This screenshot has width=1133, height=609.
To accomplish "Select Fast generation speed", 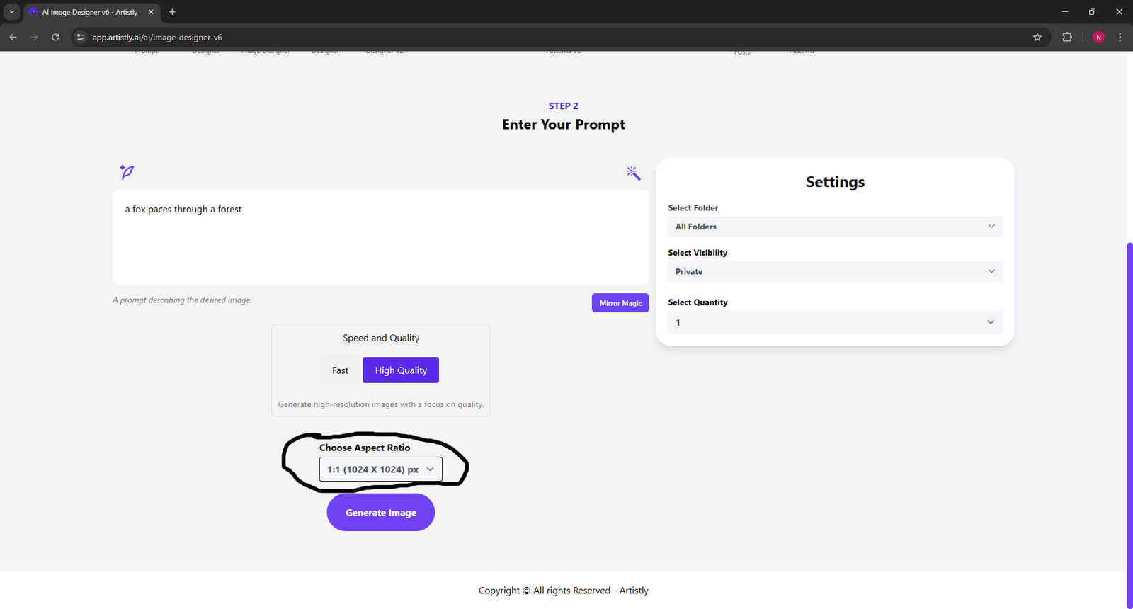I will pos(340,370).
